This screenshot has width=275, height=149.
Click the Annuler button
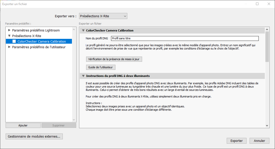pos(259,141)
